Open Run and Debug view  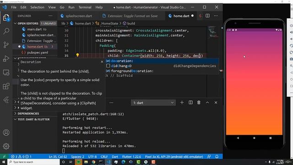[x=6, y=59]
